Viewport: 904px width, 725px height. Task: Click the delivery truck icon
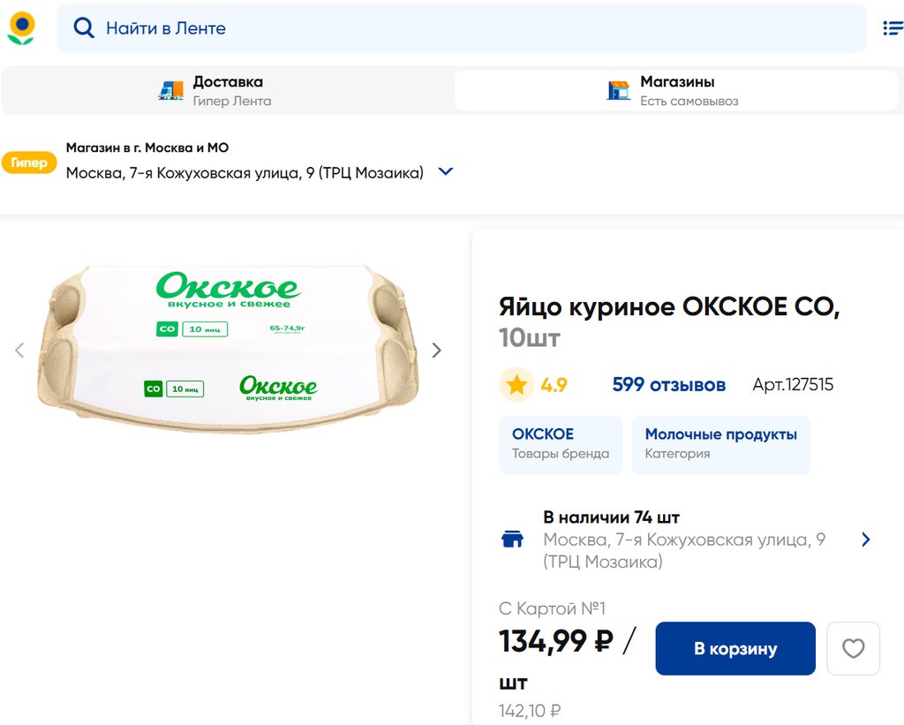[x=170, y=90]
